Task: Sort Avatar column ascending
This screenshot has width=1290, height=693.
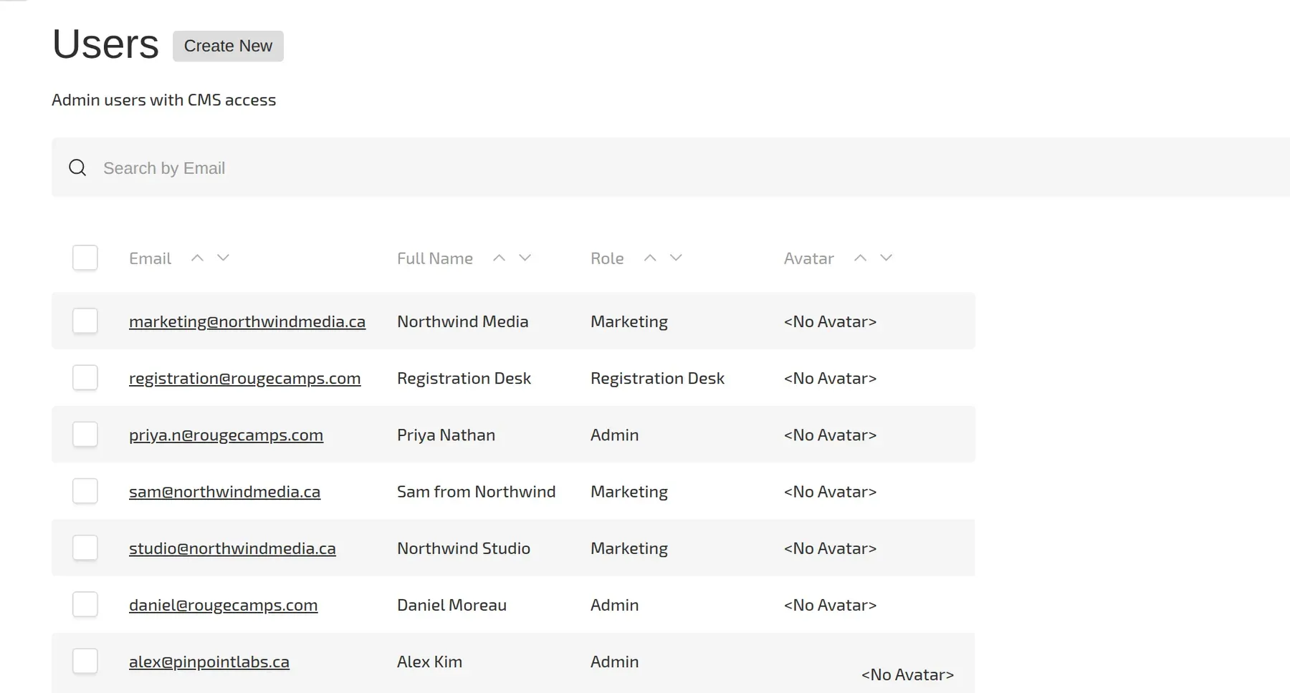Action: click(x=860, y=258)
